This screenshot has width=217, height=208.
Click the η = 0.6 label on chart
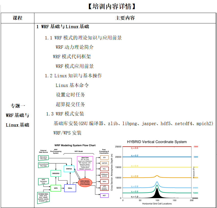point(134,176)
